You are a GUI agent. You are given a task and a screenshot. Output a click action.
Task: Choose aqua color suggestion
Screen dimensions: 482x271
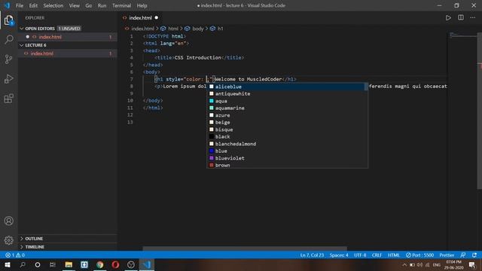287,101
